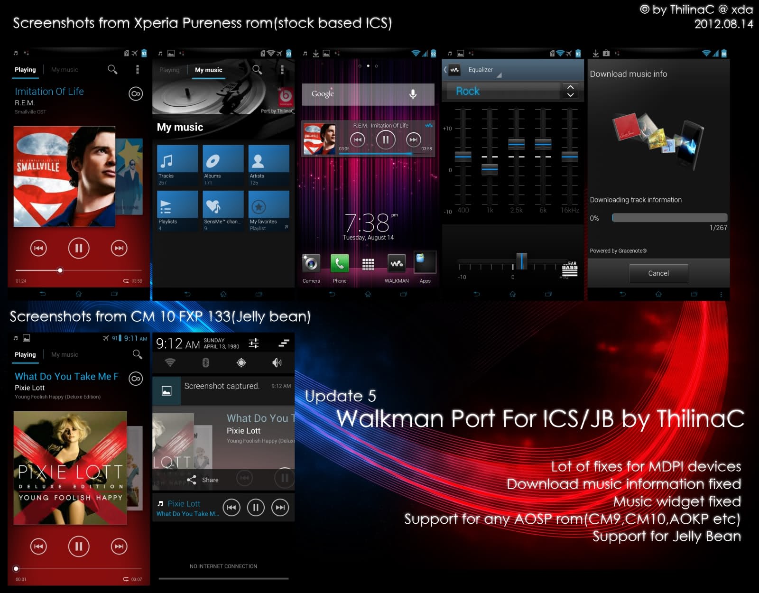Open search on the My music screen
This screenshot has width=759, height=593.
coord(257,69)
